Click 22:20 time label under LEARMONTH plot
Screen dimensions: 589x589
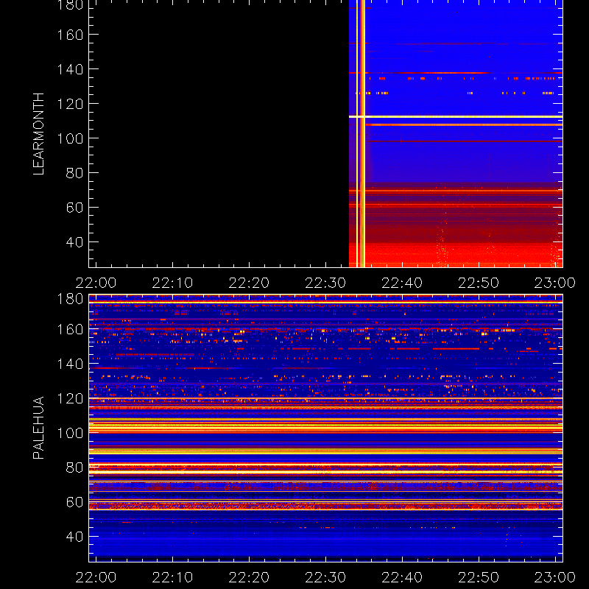pos(250,283)
